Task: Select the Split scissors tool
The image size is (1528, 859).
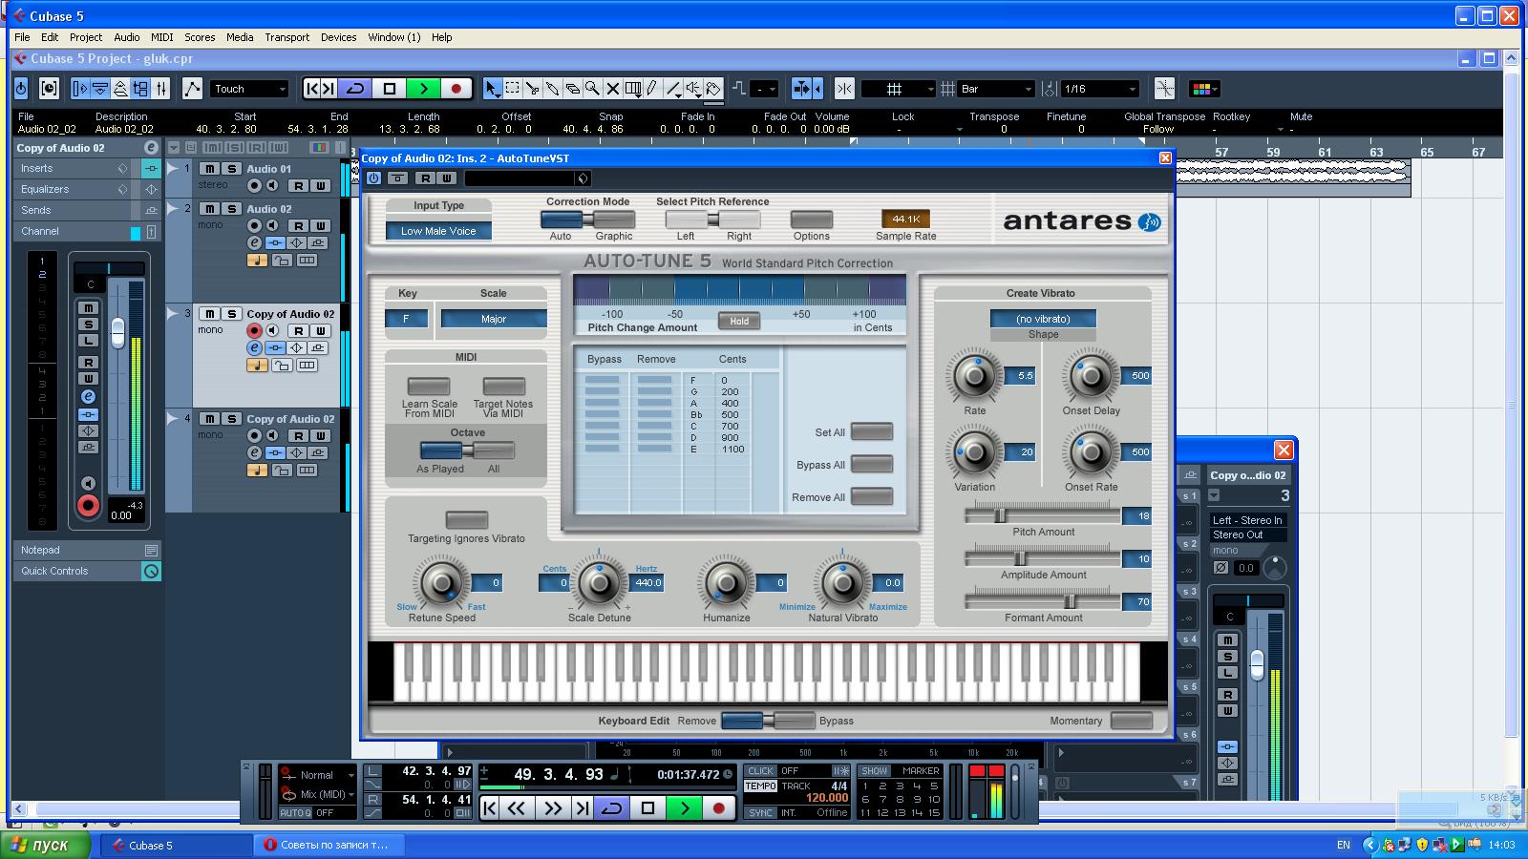Action: 532,89
